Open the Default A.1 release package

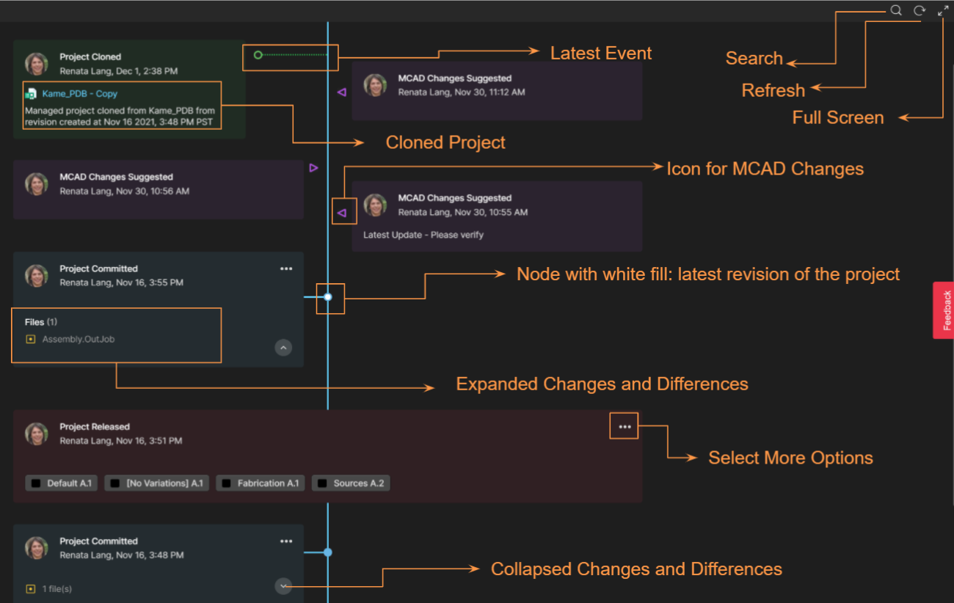62,483
